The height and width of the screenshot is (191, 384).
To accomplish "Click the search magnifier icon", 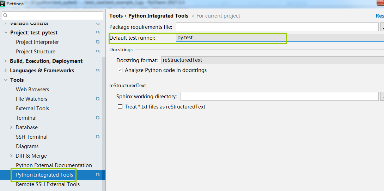I will pos(6,16).
